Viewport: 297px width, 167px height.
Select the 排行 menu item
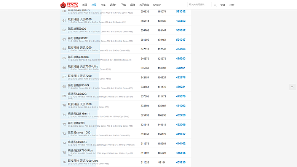pyautogui.click(x=94, y=5)
